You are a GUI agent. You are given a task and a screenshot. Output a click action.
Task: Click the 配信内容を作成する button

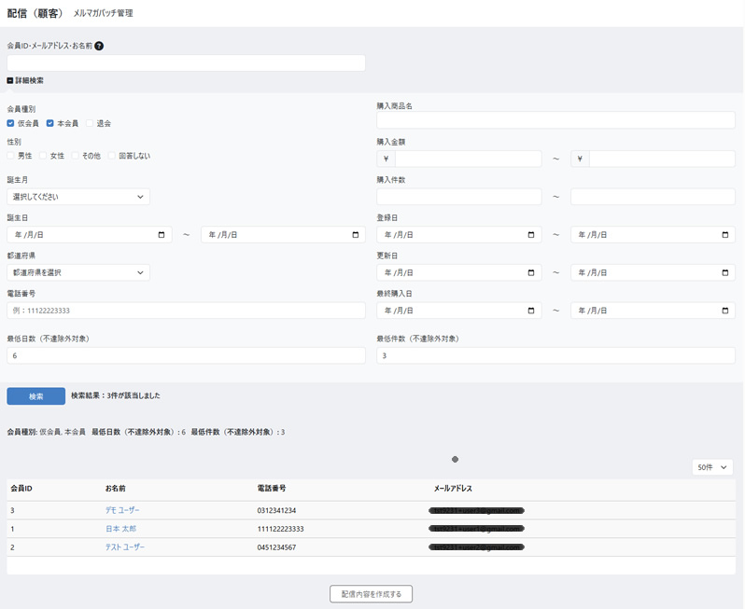point(371,594)
